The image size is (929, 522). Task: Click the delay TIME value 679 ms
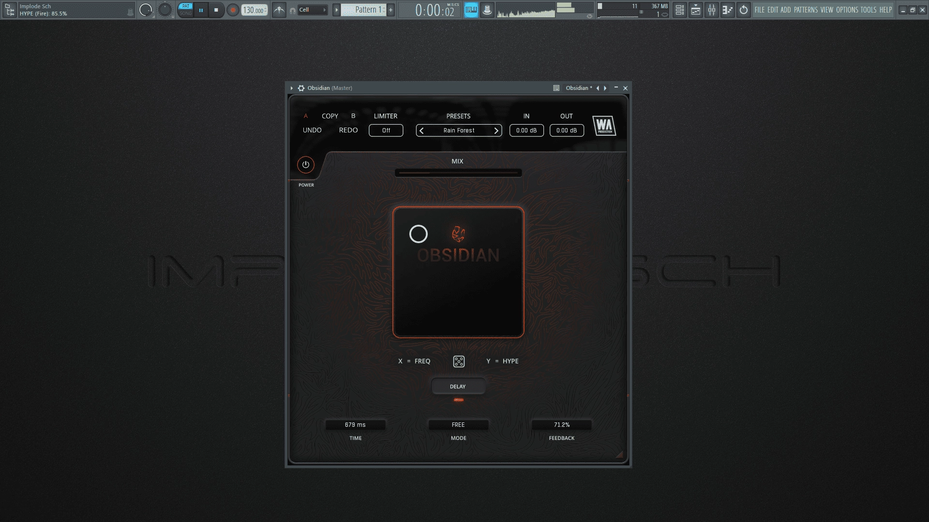coord(355,425)
